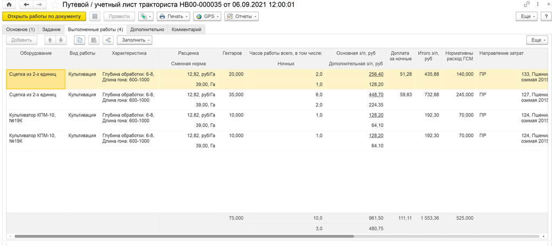Click the 256,40 salary link in first row
Image resolution: width=552 pixels, height=246 pixels.
coord(376,74)
